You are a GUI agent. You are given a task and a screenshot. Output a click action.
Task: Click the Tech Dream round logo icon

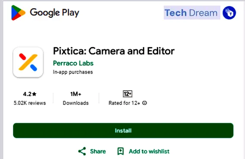point(229,13)
